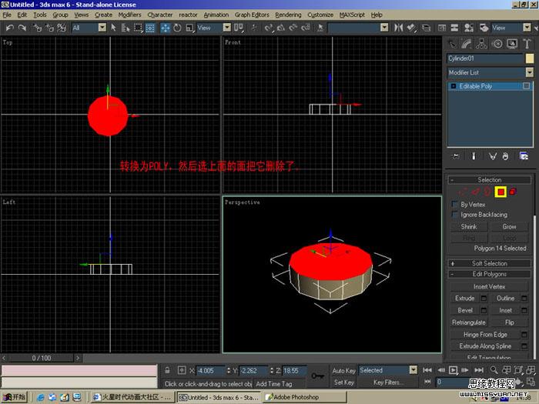Click Configure Modifier Sets icon

pos(524,156)
